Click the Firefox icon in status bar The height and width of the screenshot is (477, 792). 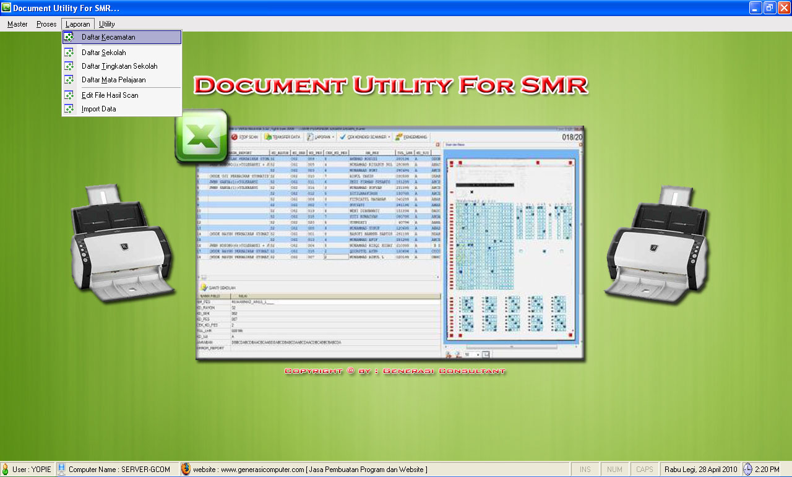pos(186,470)
